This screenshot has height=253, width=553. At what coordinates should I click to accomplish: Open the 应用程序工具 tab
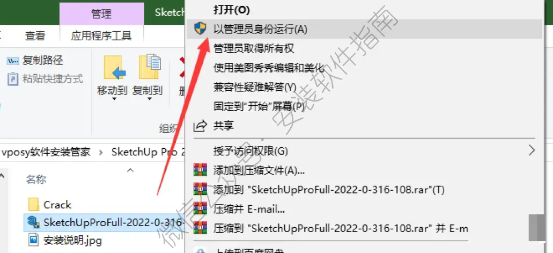point(101,35)
